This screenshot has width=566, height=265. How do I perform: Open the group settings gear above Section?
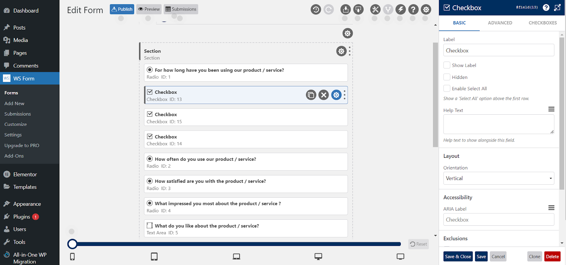(348, 33)
